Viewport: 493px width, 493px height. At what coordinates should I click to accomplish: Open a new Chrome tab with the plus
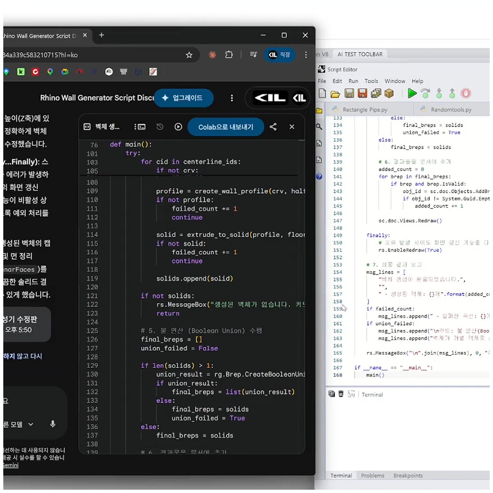[x=101, y=35]
